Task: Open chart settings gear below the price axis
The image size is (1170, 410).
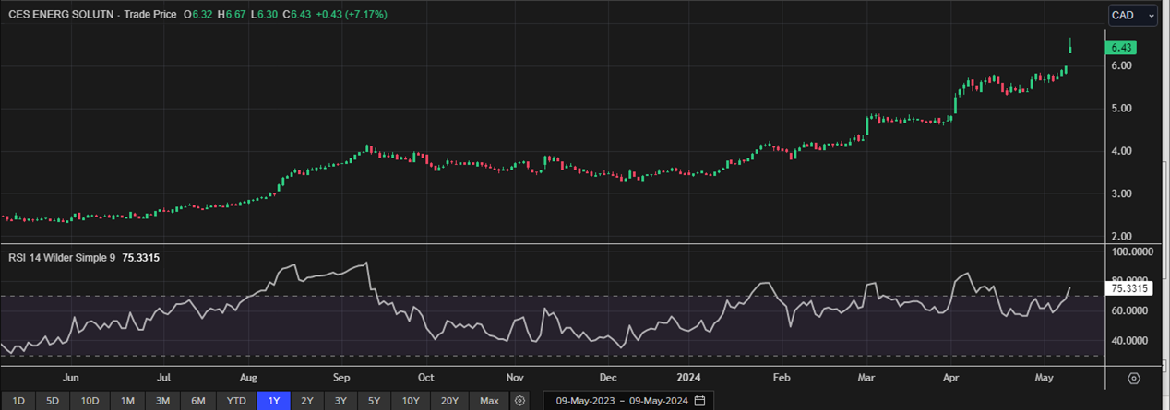Action: pos(1134,379)
